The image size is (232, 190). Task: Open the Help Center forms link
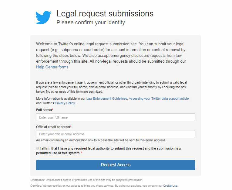pos(52,67)
